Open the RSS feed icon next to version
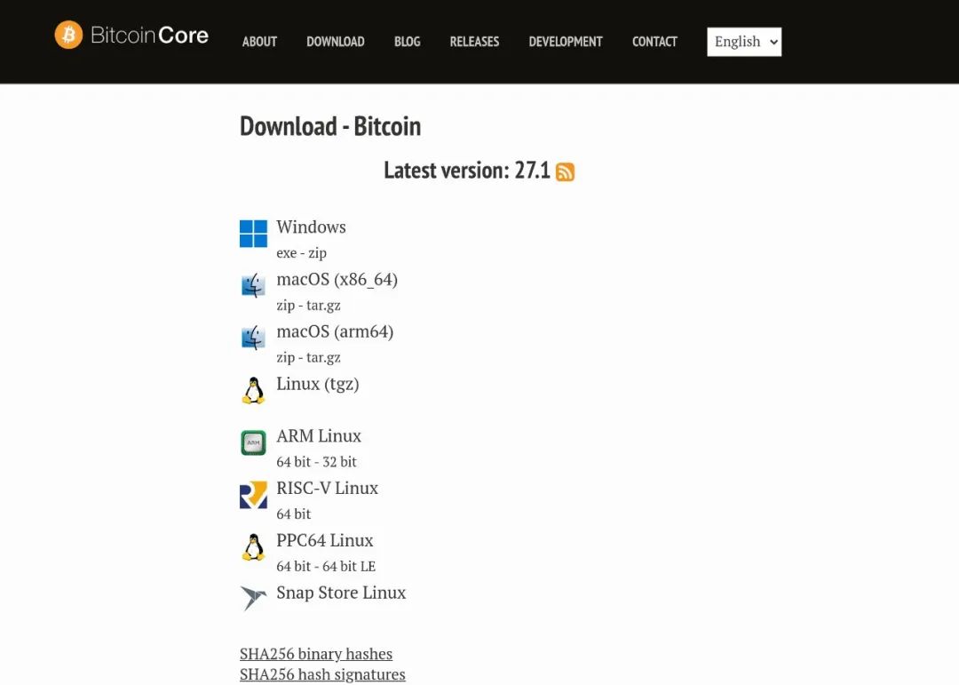The width and height of the screenshot is (959, 685). [x=565, y=172]
